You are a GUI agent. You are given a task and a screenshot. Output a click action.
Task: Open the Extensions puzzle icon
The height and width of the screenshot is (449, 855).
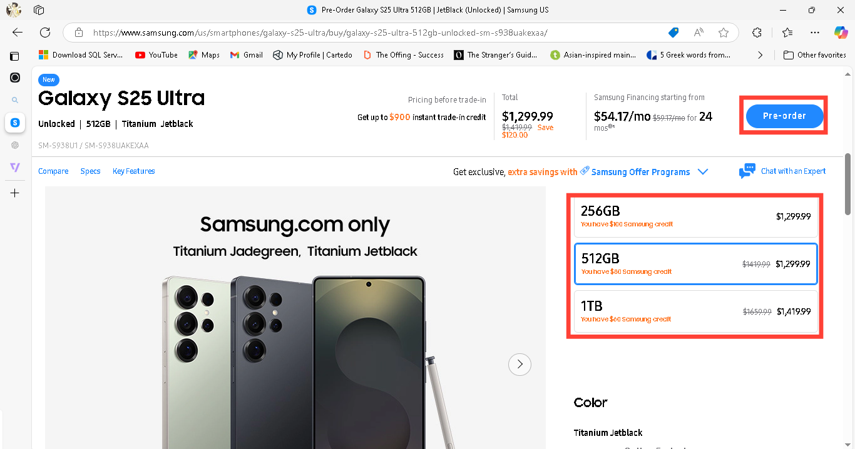click(757, 33)
